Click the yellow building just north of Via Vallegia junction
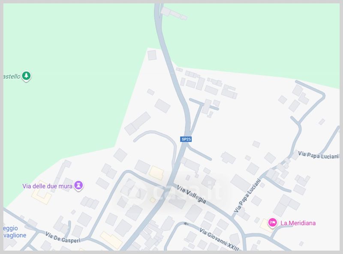Image resolution: width=343 pixels, height=254 pixels. (156, 173)
